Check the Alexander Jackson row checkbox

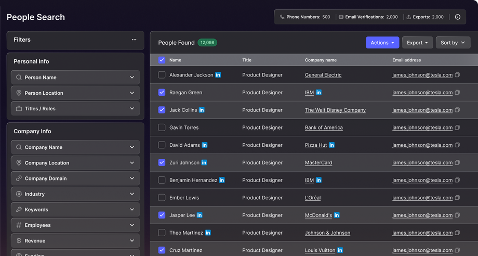coord(162,75)
